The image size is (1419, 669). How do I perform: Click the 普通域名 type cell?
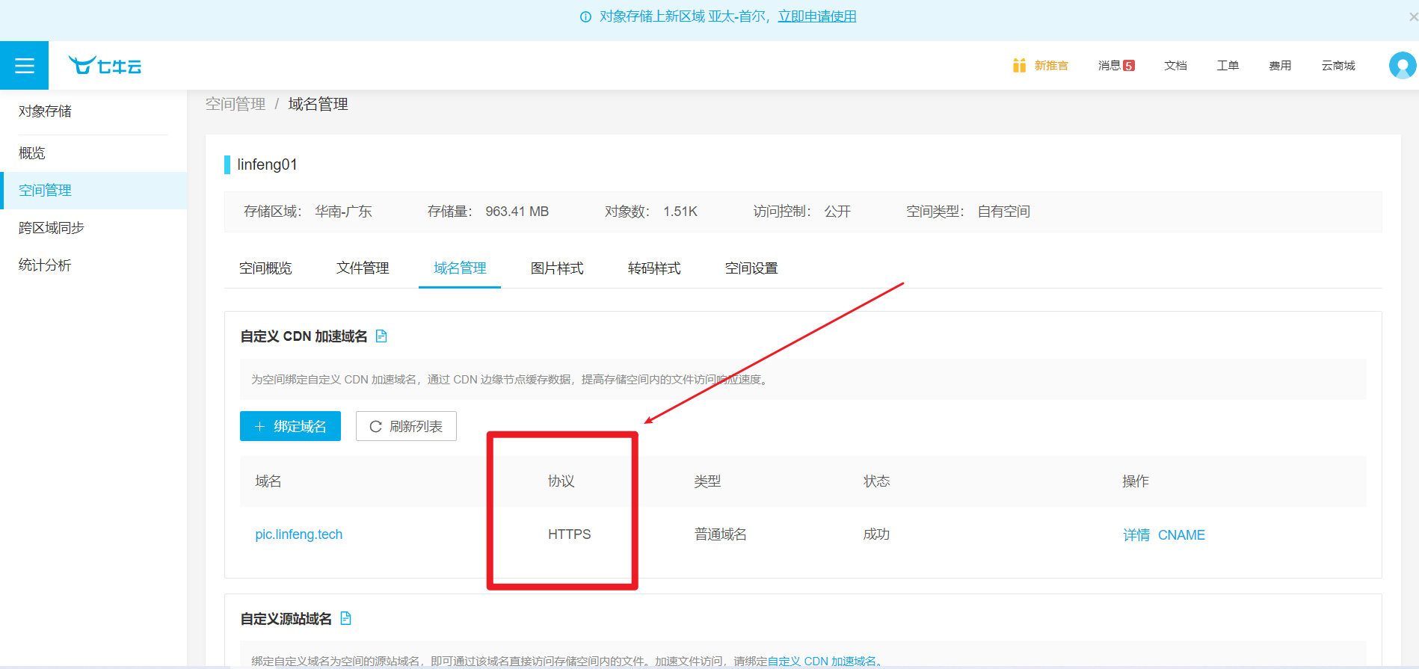click(x=720, y=534)
